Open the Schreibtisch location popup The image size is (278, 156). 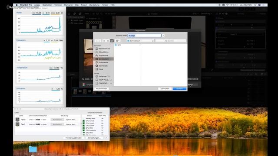140,41
